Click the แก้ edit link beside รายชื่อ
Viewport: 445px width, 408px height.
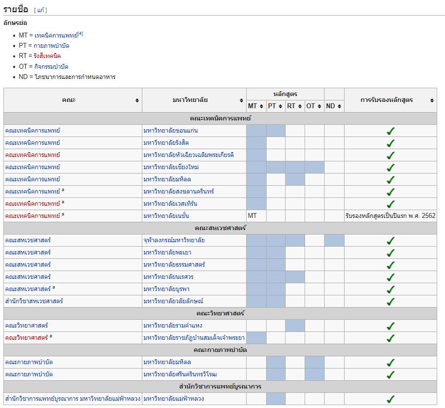point(40,10)
